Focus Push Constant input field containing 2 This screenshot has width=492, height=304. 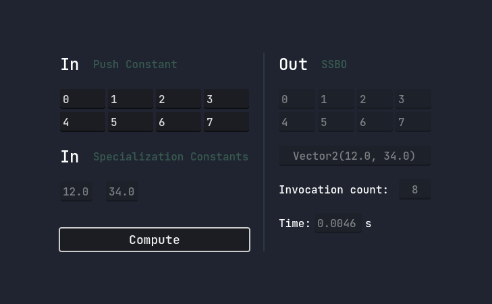pyautogui.click(x=178, y=99)
